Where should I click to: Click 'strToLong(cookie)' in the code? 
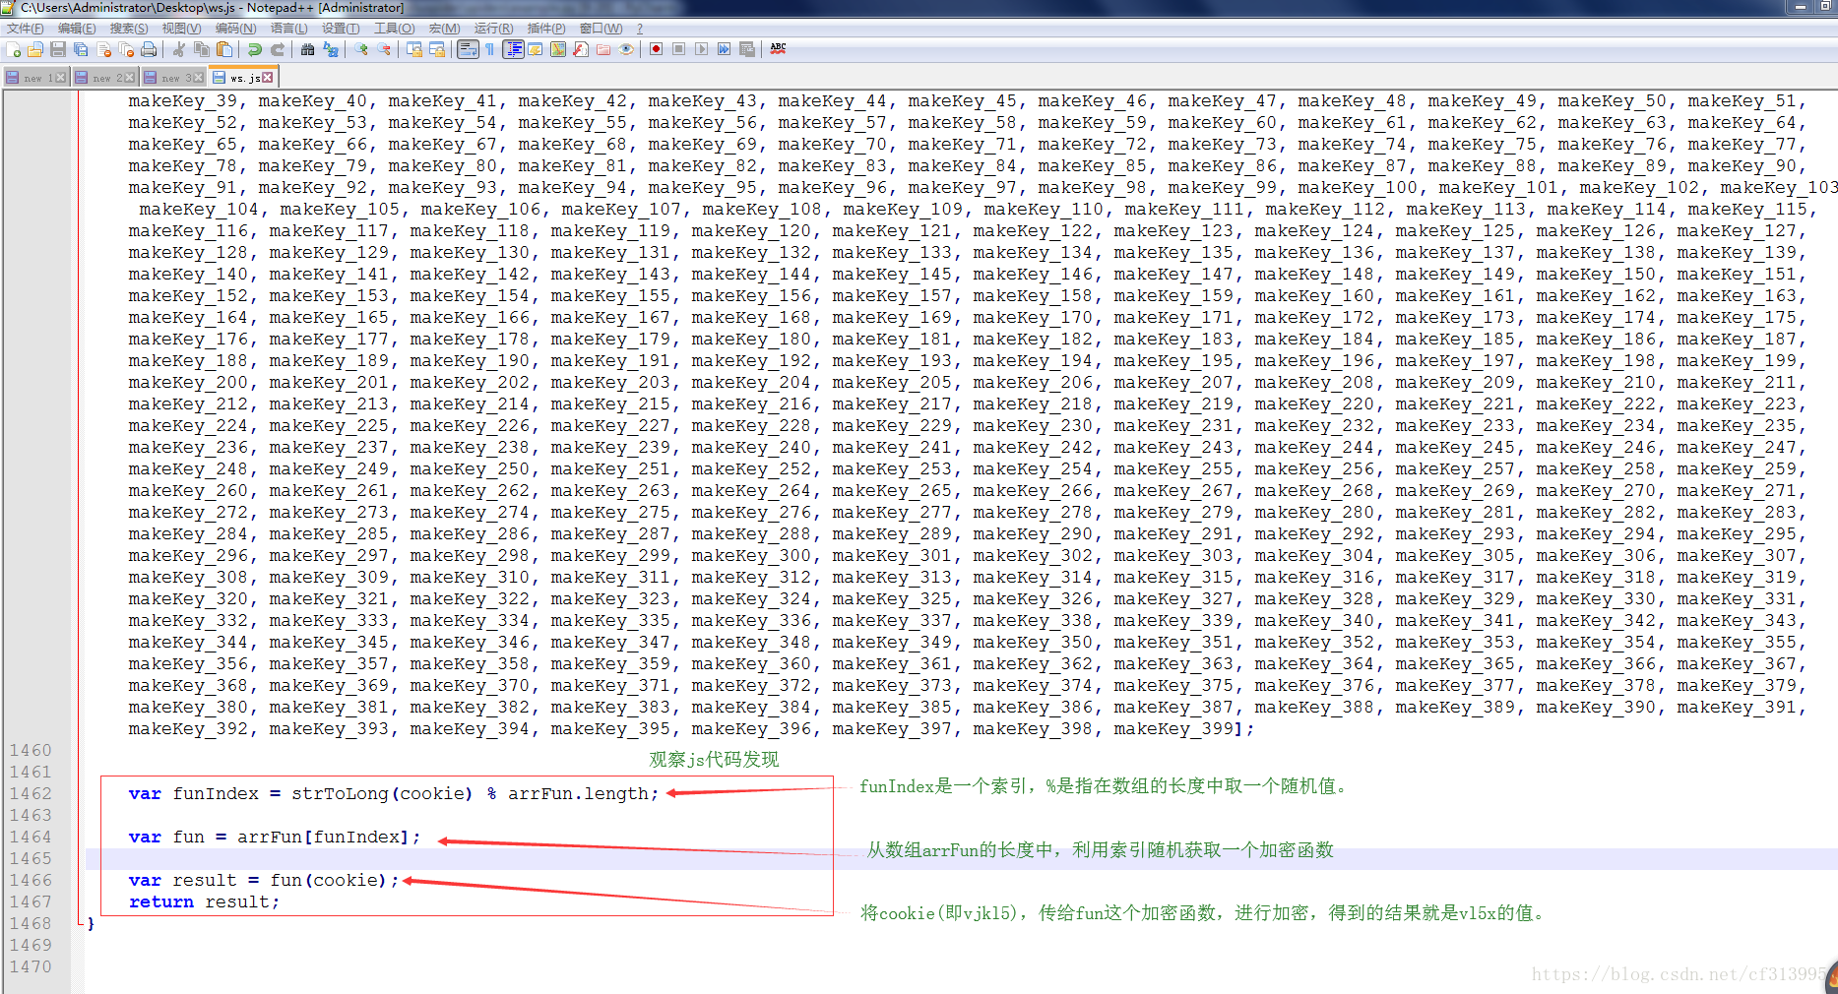tap(382, 793)
